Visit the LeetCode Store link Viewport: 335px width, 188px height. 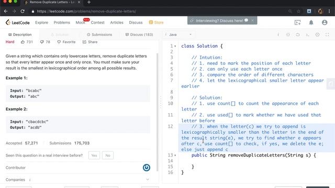(x=156, y=22)
